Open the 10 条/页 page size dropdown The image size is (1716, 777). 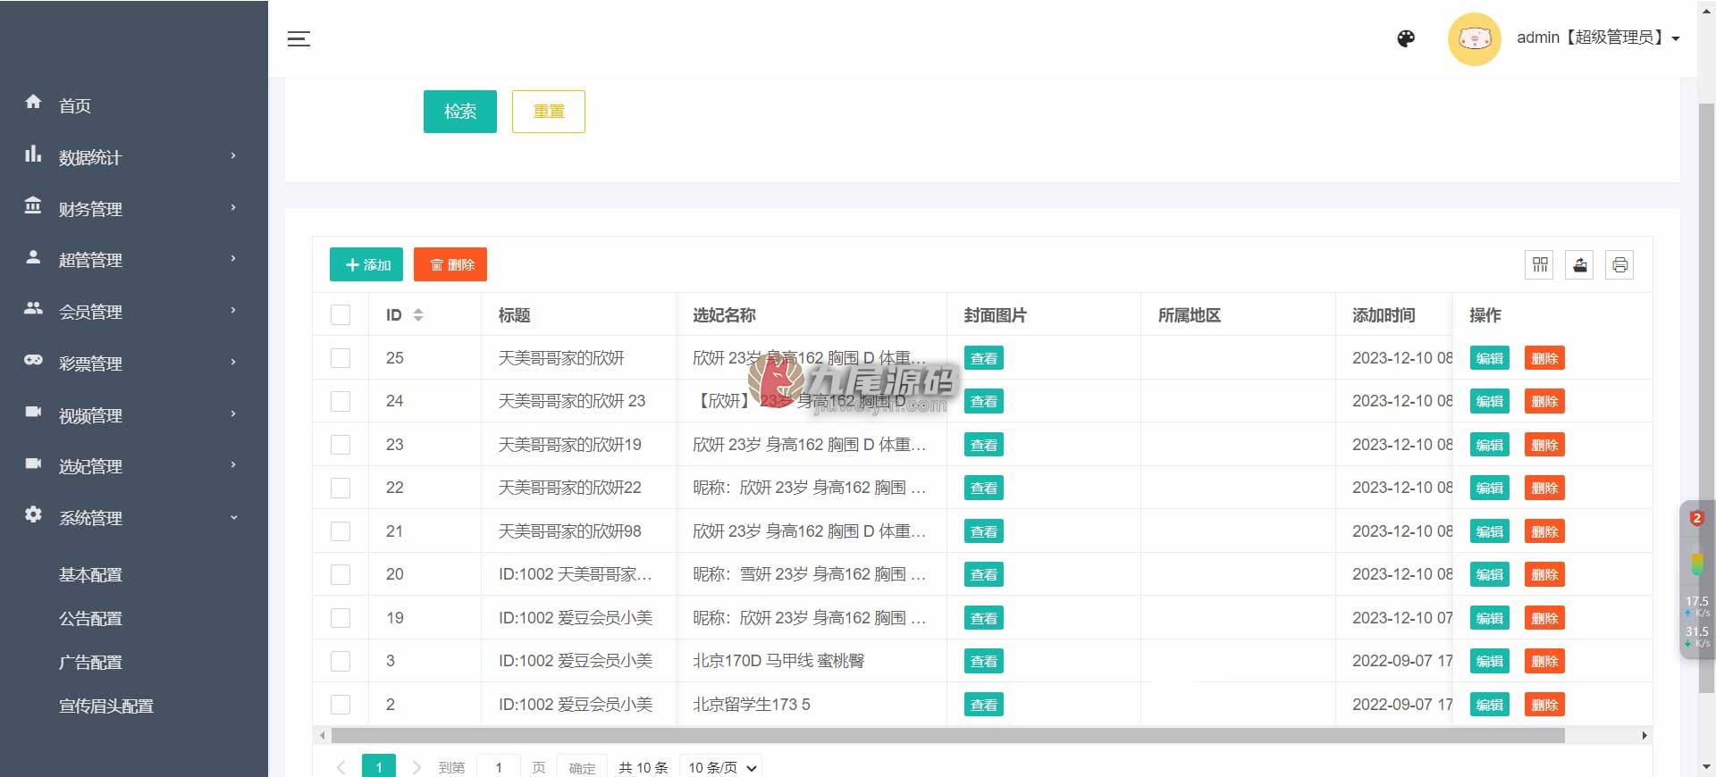[721, 767]
